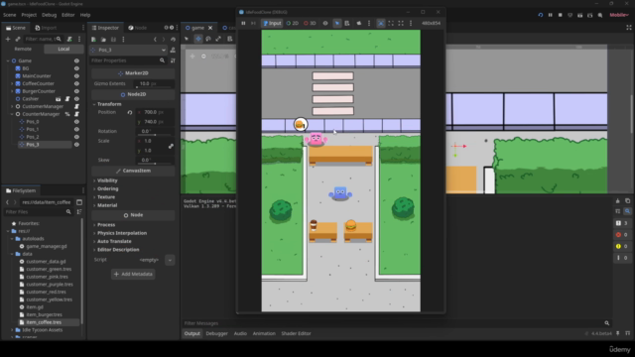Open the Pos_3 object selector dropdown
The width and height of the screenshot is (635, 357).
click(x=128, y=50)
